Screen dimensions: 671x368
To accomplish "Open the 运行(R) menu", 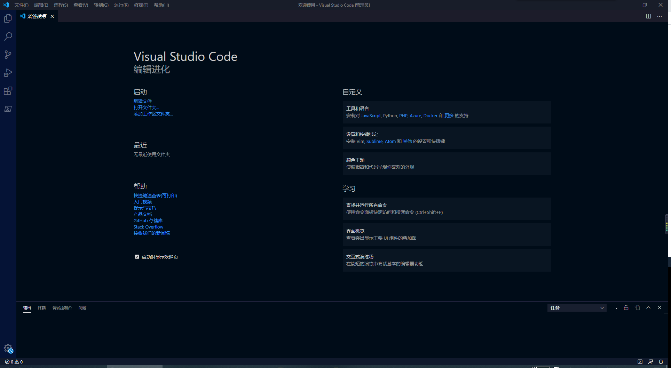I will tap(121, 5).
